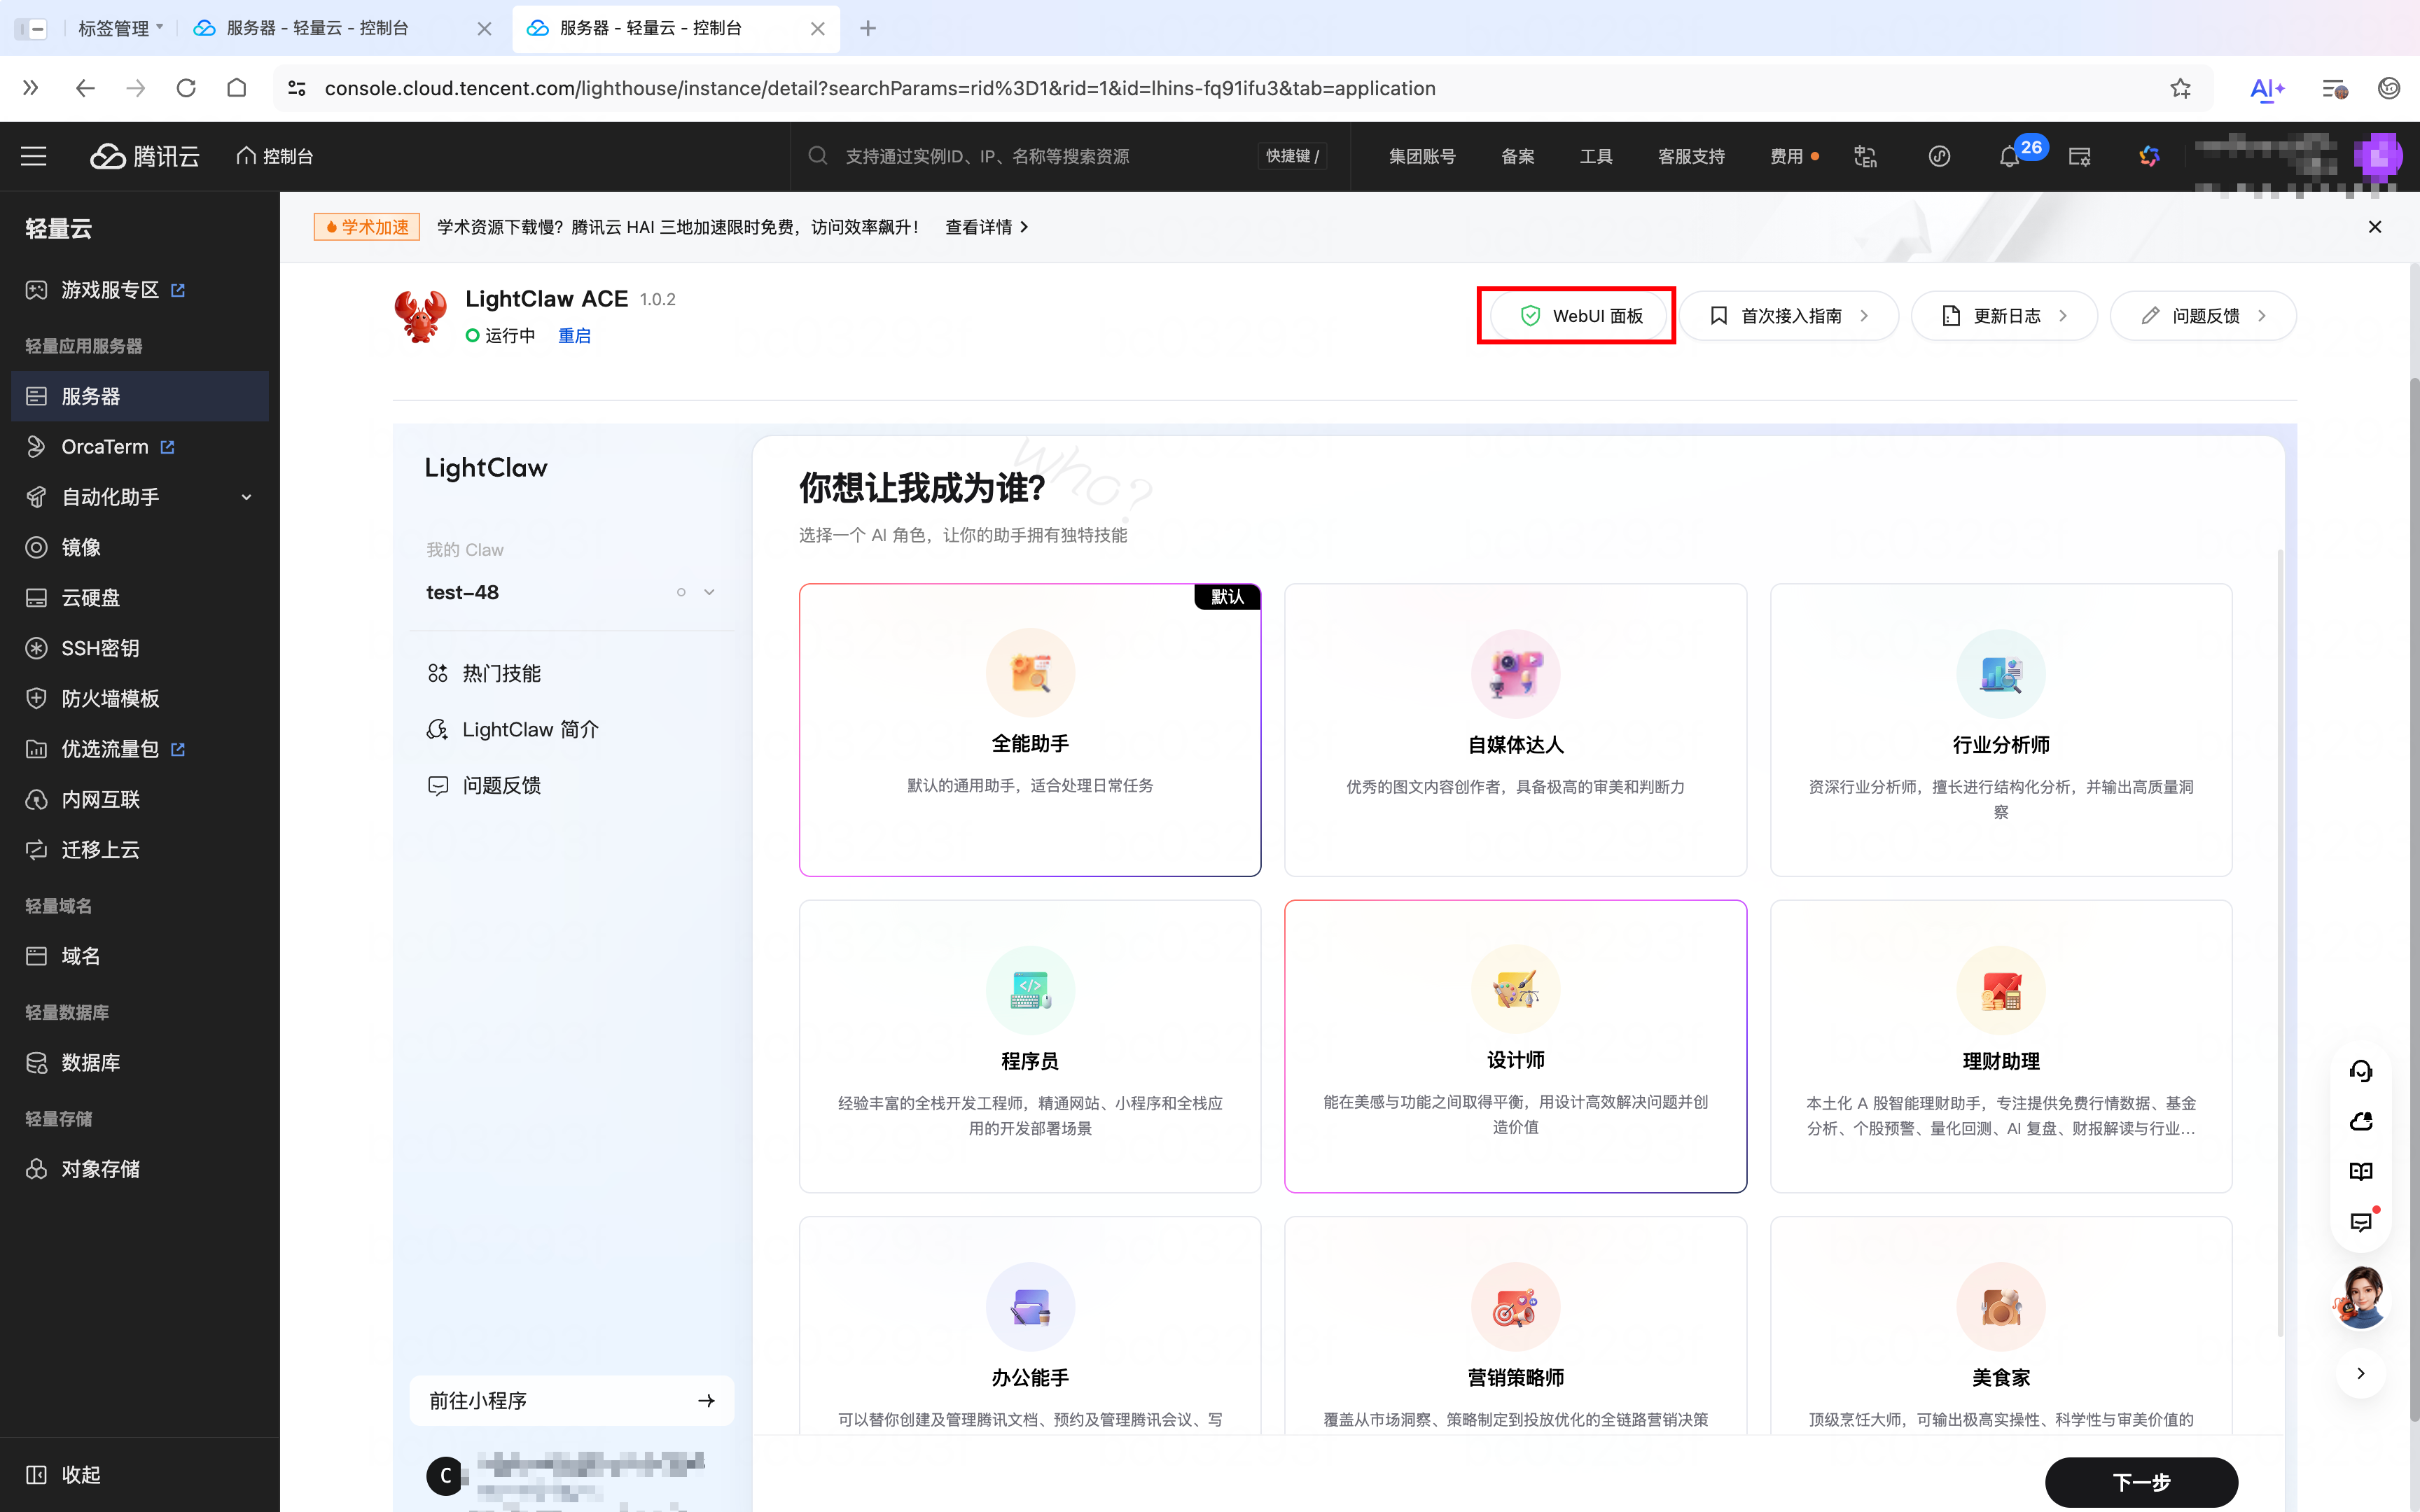2420x1512 pixels.
Task: Switch console language via the 中/En icon
Action: click(x=1864, y=156)
